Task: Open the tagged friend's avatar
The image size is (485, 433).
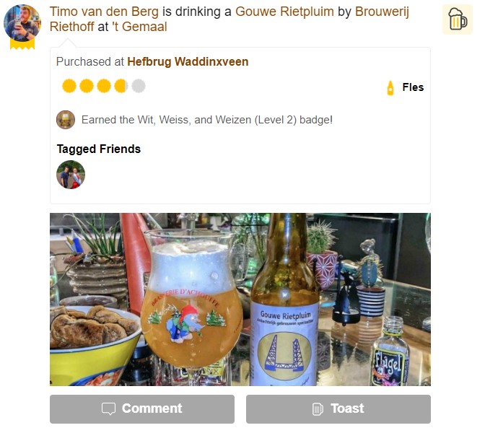Action: pyautogui.click(x=71, y=175)
